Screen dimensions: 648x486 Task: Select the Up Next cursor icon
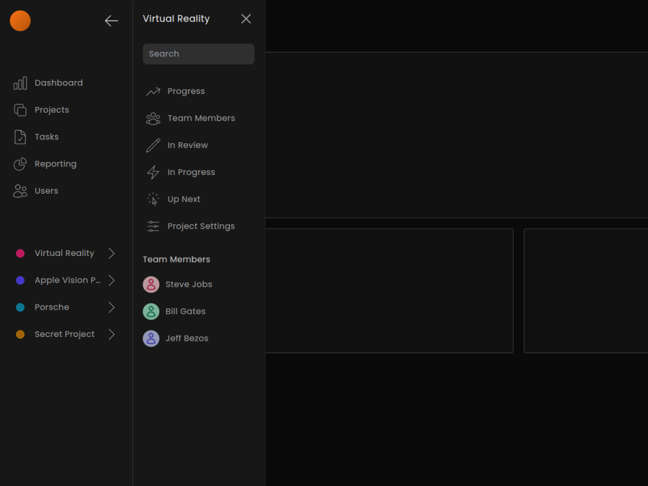coord(153,199)
